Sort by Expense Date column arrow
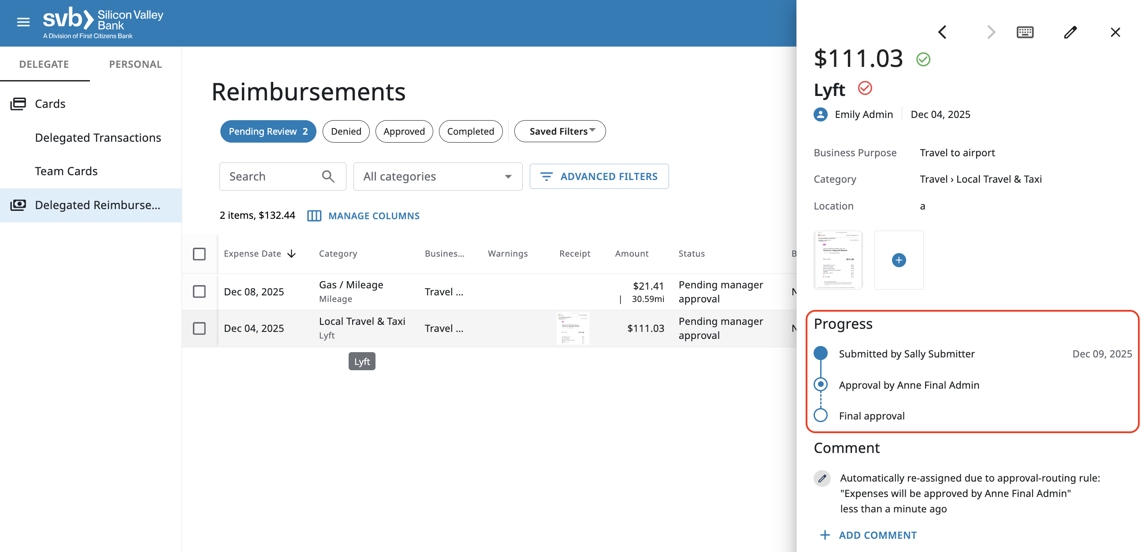This screenshot has width=1145, height=552. point(292,254)
